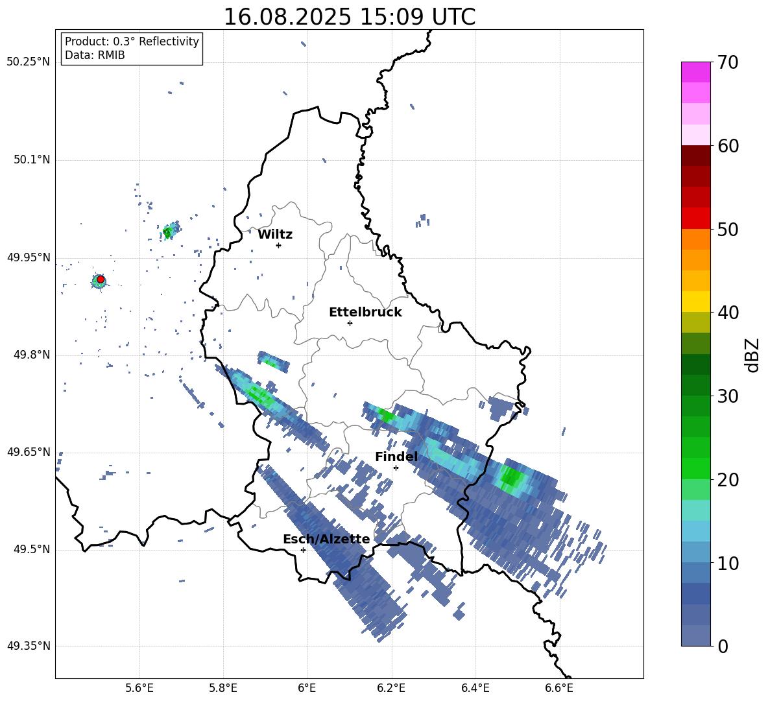Click the bright green swatch just above 20
The image size is (768, 701).
[695, 469]
